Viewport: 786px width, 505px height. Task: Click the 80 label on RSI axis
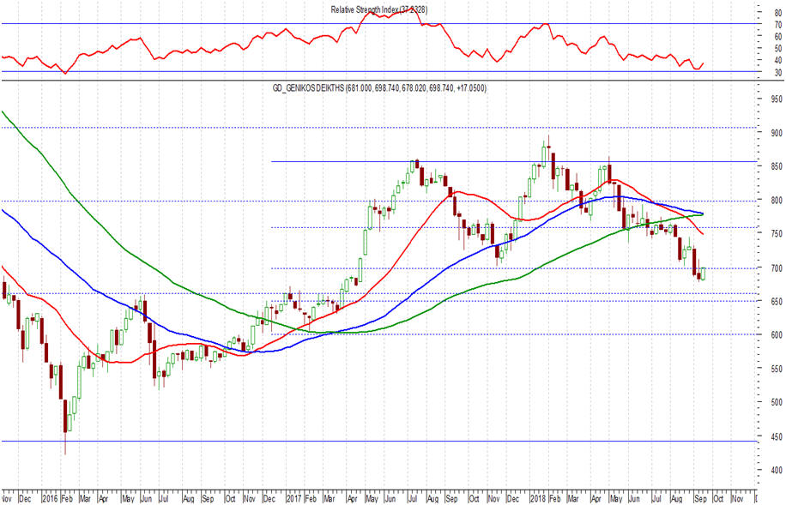778,13
